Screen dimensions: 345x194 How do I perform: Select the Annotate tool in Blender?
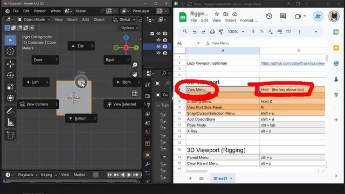(x=10, y=110)
